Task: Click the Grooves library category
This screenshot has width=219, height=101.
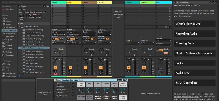Action: click(x=9, y=49)
